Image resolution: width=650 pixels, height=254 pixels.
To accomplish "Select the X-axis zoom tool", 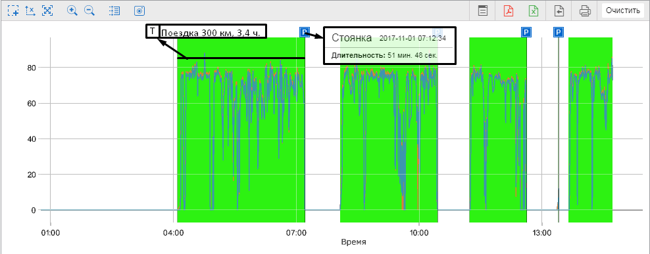I will click(x=30, y=11).
